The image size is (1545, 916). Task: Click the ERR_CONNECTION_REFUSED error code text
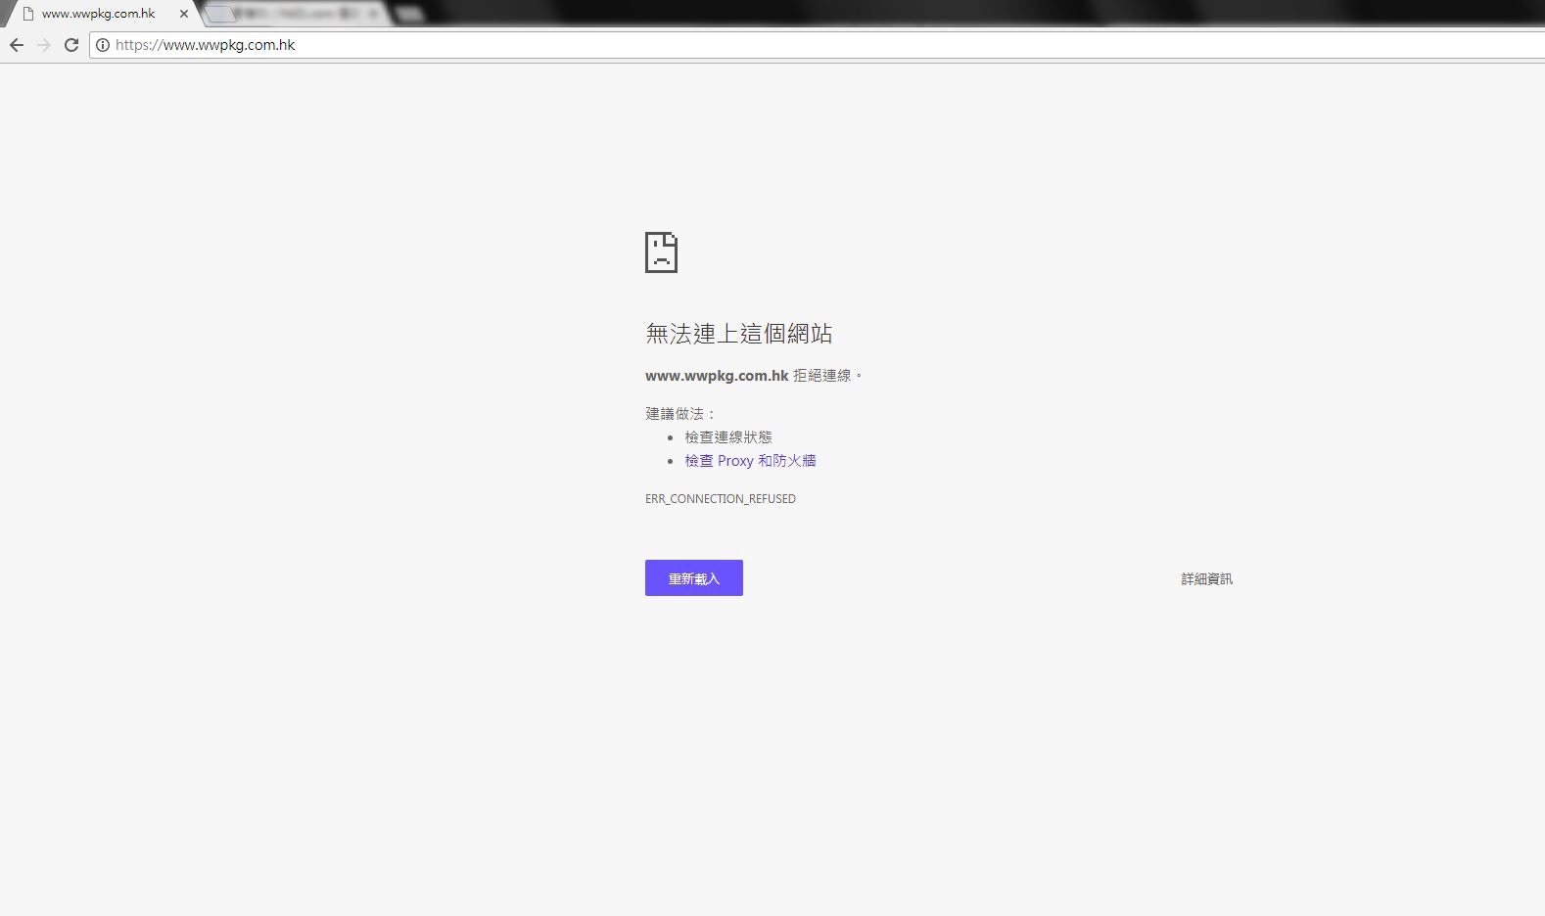tap(721, 499)
